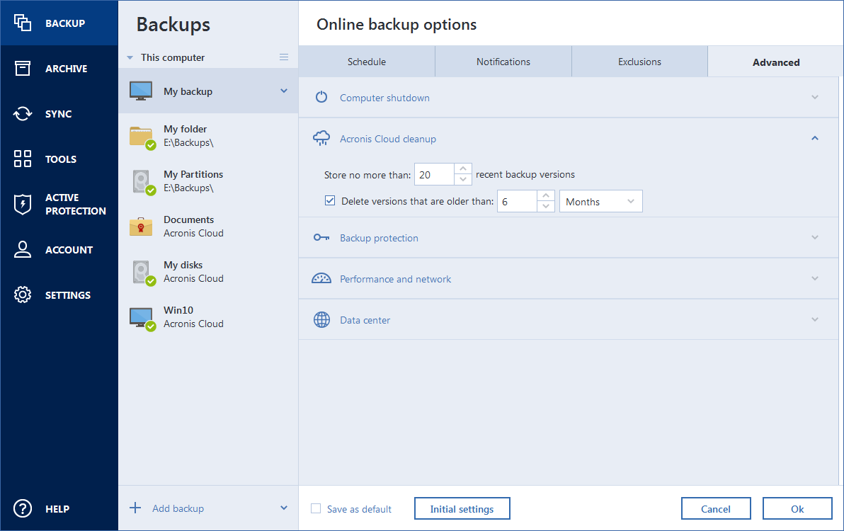Click the Acronis Cloud cleanup cloud icon
844x531 pixels.
[x=321, y=138]
